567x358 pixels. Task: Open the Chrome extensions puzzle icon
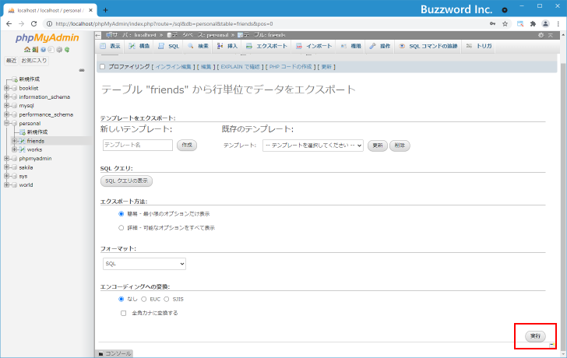533,24
